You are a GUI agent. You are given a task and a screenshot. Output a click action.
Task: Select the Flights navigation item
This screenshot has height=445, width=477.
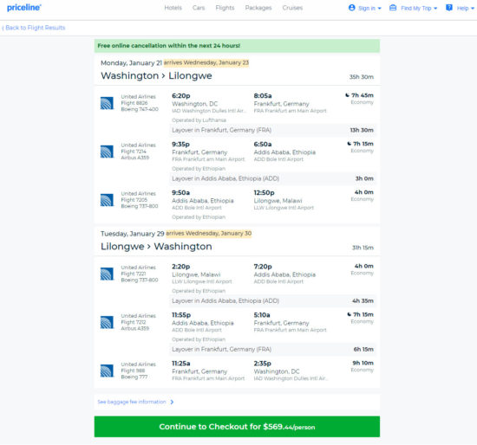pos(225,8)
